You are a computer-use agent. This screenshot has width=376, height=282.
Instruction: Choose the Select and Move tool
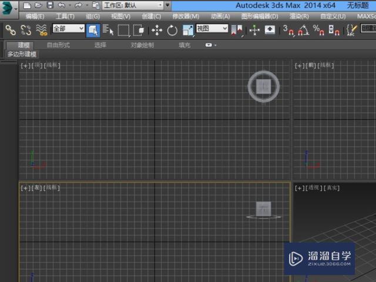[x=157, y=29]
